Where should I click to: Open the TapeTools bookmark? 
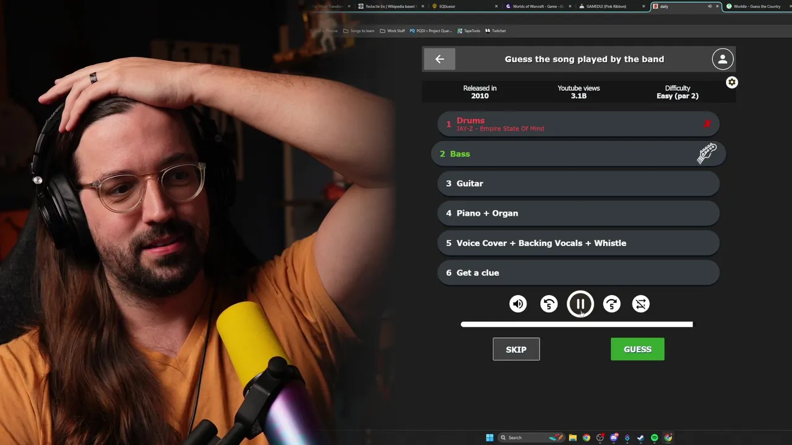[x=468, y=30]
